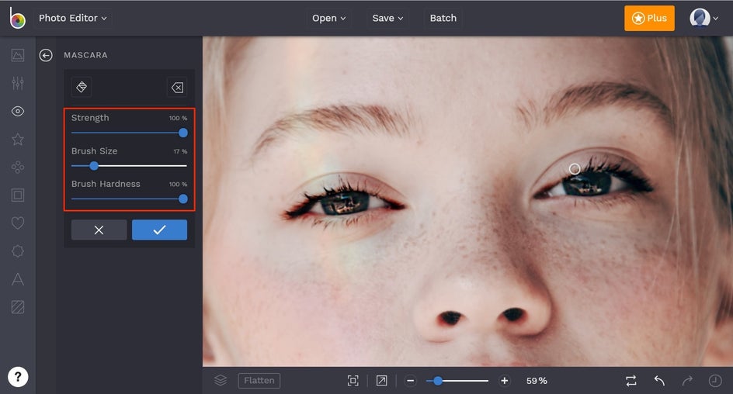
Task: Click the orange Plus upgrade button
Action: 649,18
